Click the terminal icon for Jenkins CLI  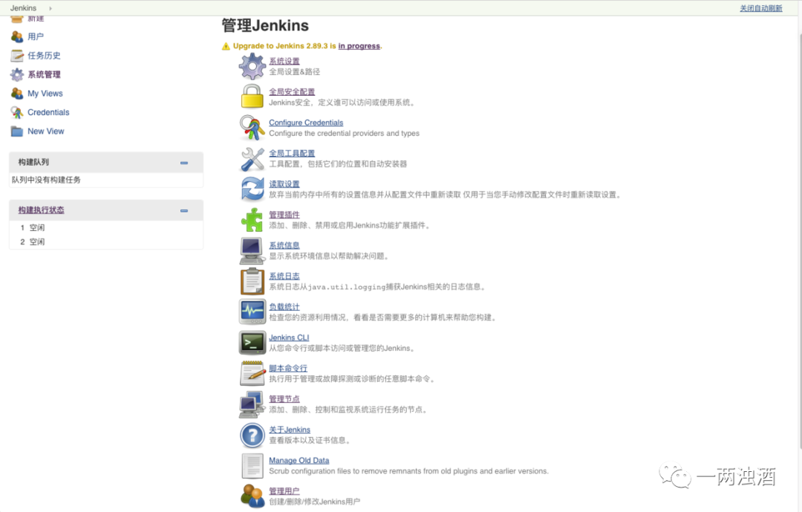coord(252,342)
